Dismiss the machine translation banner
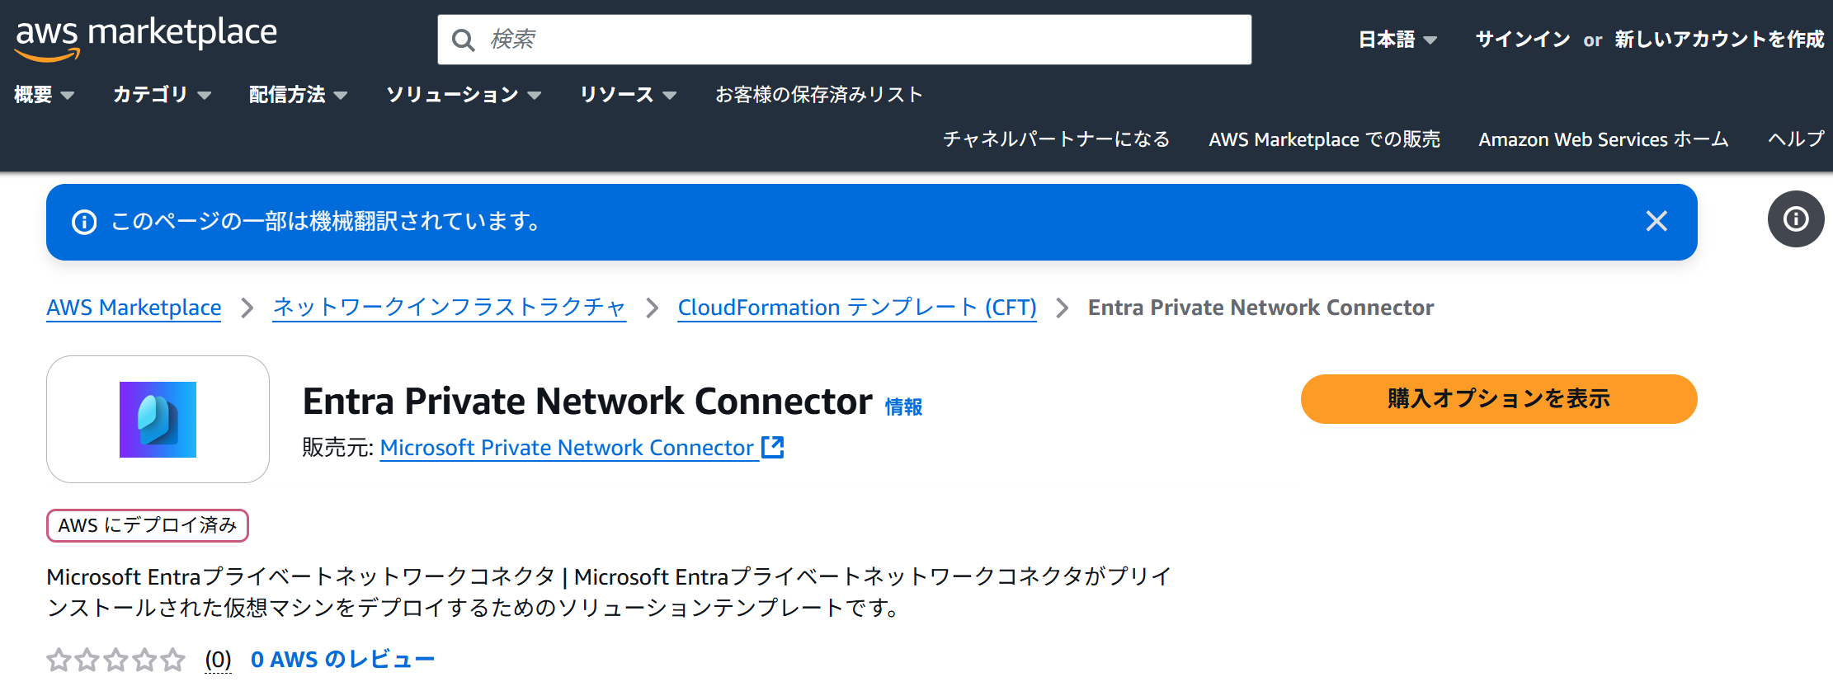This screenshot has height=691, width=1833. [x=1656, y=221]
